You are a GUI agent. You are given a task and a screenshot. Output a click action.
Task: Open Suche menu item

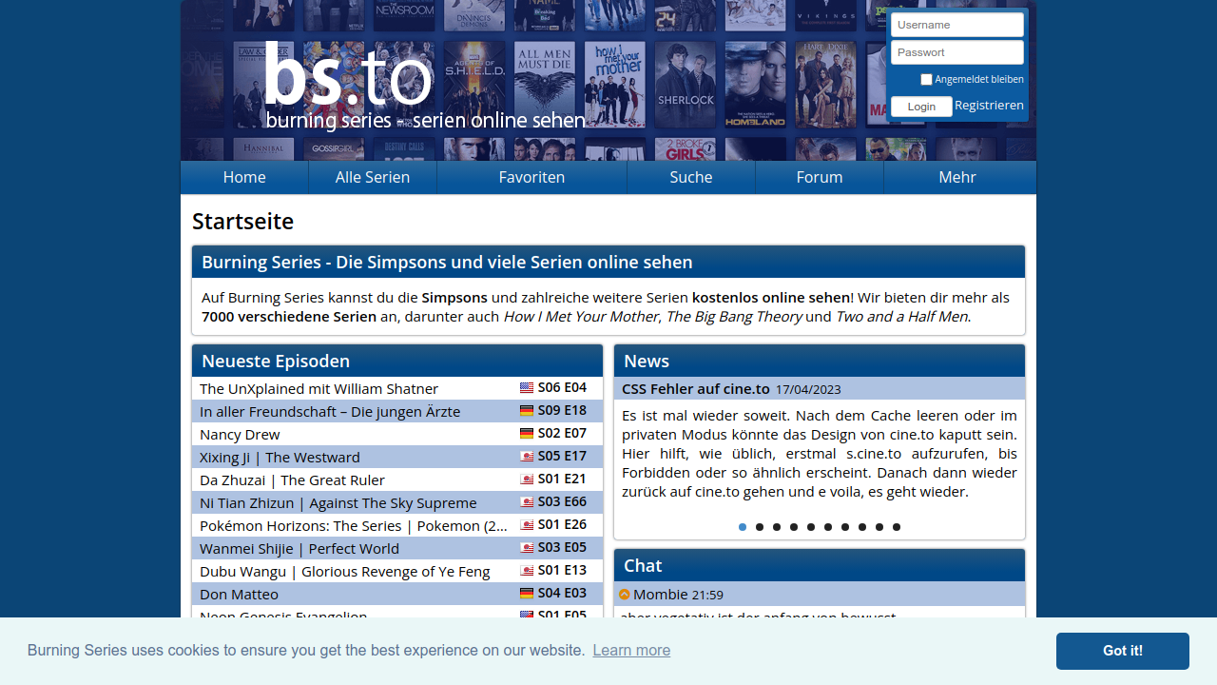691,177
